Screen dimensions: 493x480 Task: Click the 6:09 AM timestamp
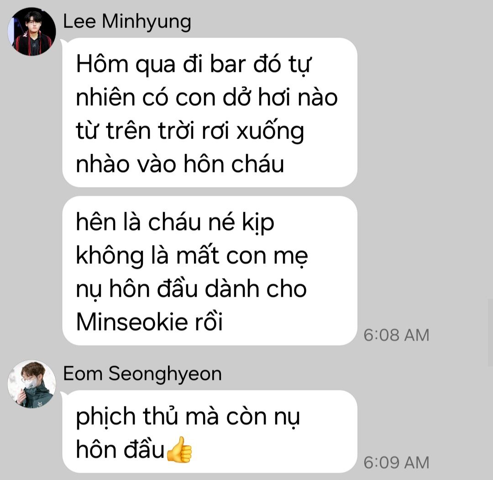pos(396,462)
